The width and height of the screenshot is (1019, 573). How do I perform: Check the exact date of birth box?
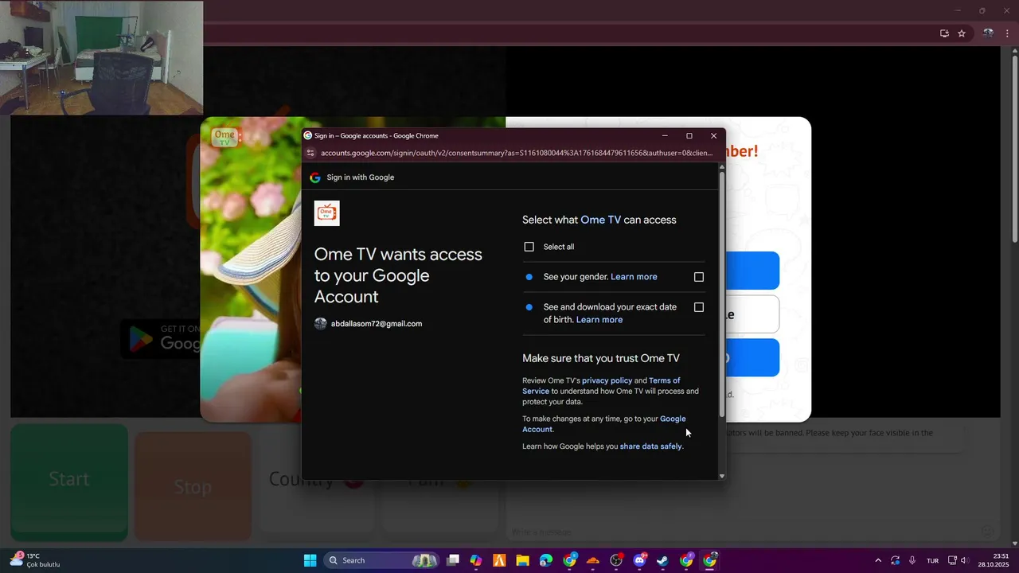coord(699,307)
